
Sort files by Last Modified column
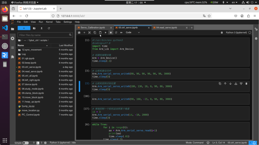pyautogui.click(x=63, y=45)
